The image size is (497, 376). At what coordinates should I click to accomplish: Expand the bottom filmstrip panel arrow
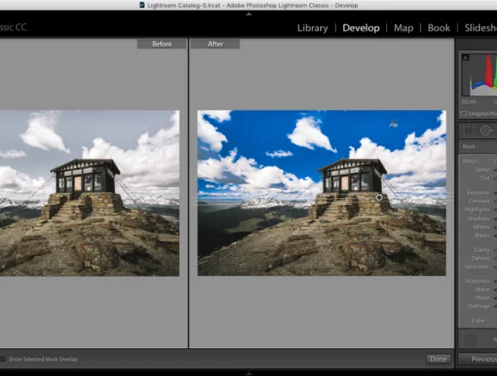tap(248, 374)
